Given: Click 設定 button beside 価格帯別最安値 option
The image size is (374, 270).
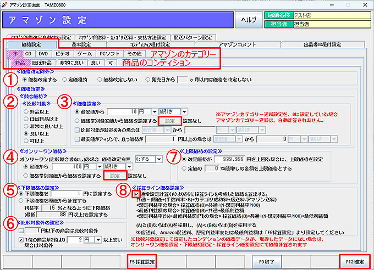Looking at the screenshot, I should click(x=170, y=121).
